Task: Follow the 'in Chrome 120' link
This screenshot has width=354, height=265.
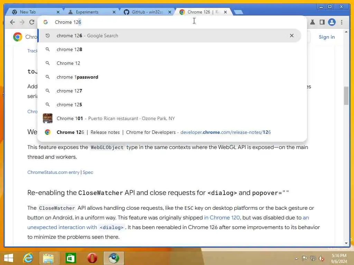Action: click(222, 218)
